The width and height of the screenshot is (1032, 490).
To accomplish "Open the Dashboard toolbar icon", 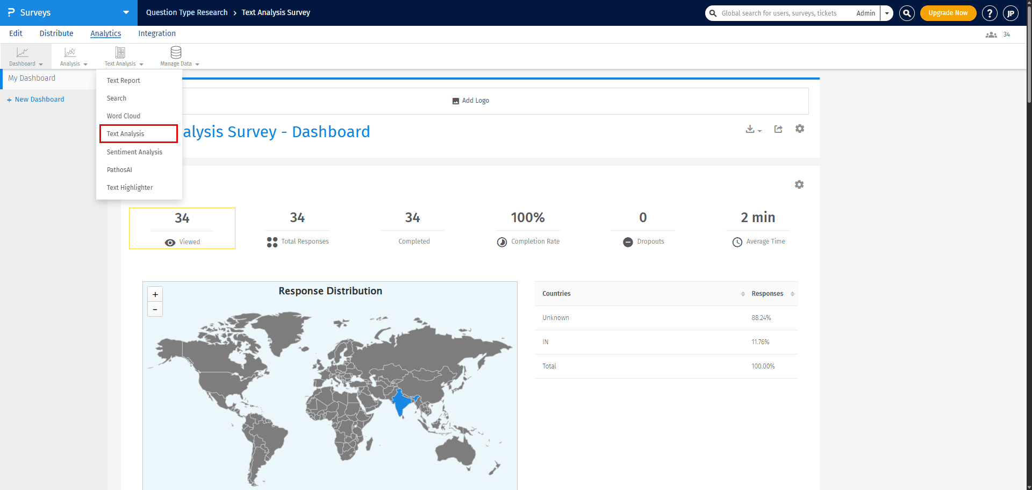I will point(23,53).
